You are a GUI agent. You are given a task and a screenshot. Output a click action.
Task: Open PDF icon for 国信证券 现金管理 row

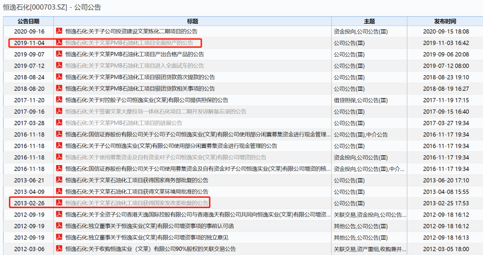(x=59, y=134)
